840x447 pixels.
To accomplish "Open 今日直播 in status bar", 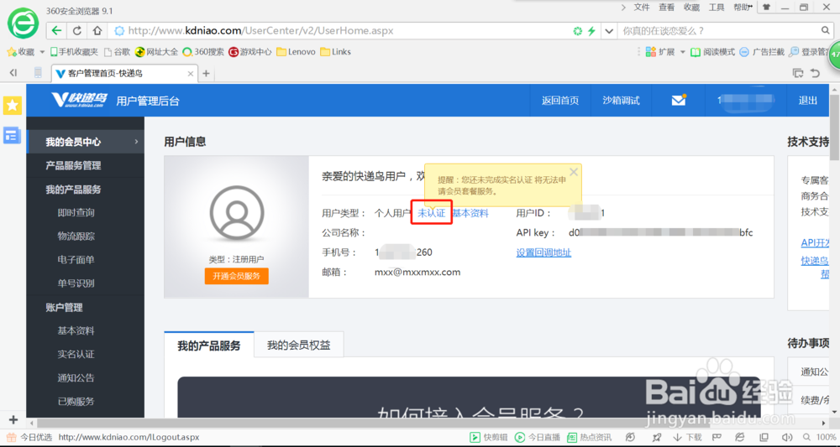I will click(x=538, y=438).
